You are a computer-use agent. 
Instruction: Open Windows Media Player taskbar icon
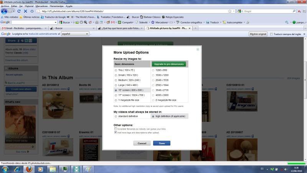pos(41,169)
